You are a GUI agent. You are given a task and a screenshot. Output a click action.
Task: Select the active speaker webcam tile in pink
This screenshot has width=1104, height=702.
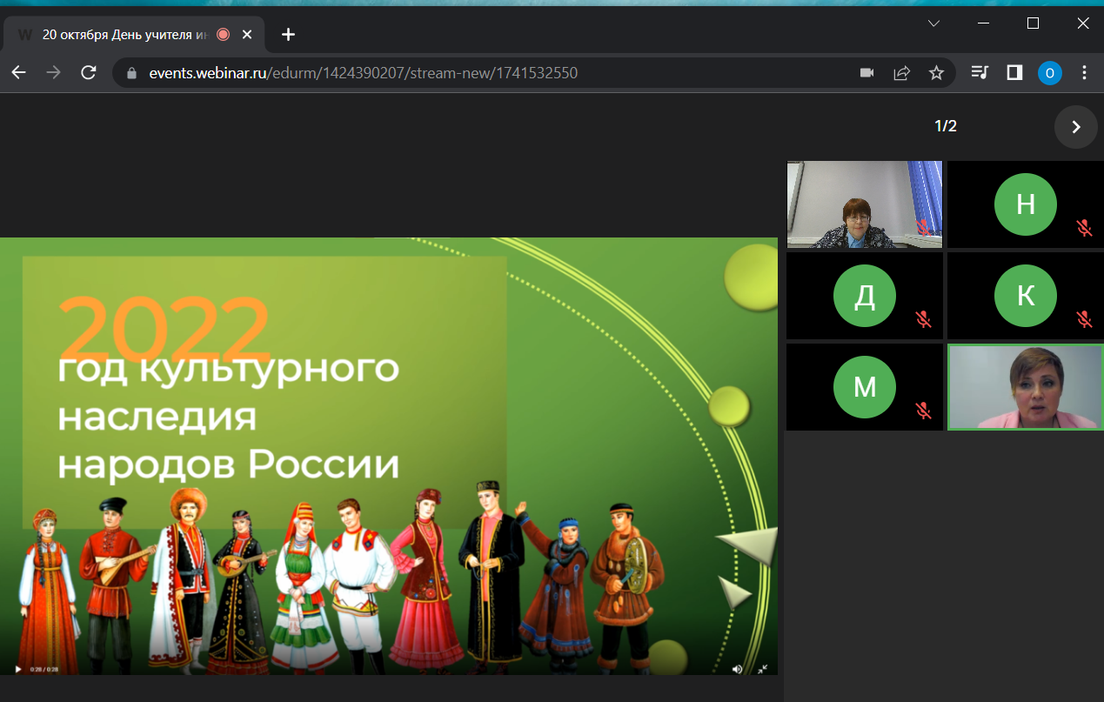tap(1026, 387)
